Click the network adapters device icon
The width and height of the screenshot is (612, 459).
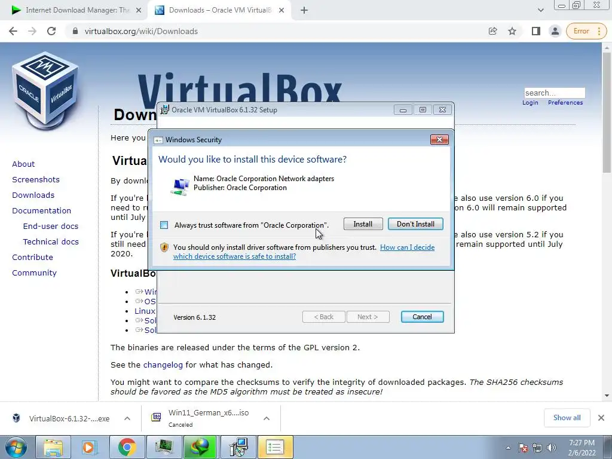click(180, 186)
